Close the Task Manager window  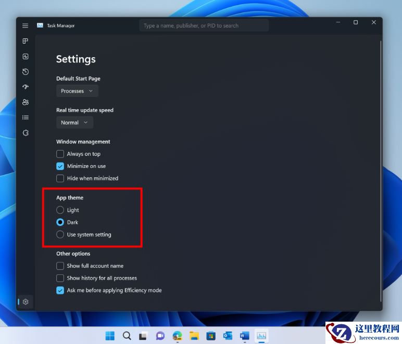click(x=373, y=22)
